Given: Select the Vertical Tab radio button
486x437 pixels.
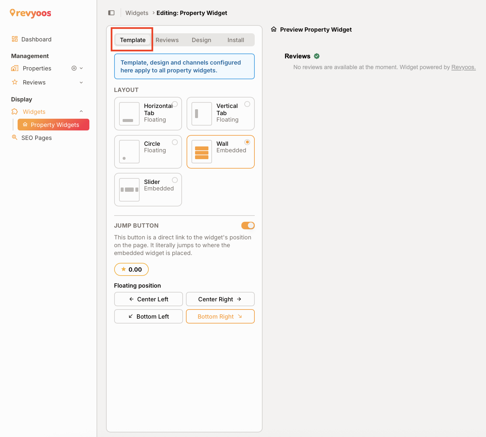Looking at the screenshot, I should tap(247, 104).
